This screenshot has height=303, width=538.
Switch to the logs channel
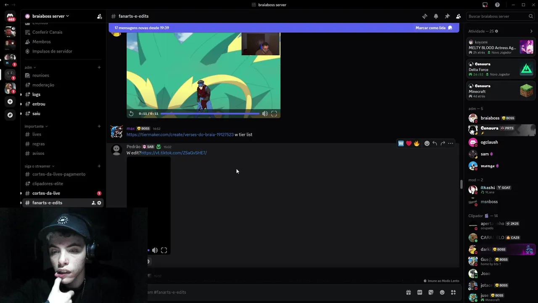(62, 95)
